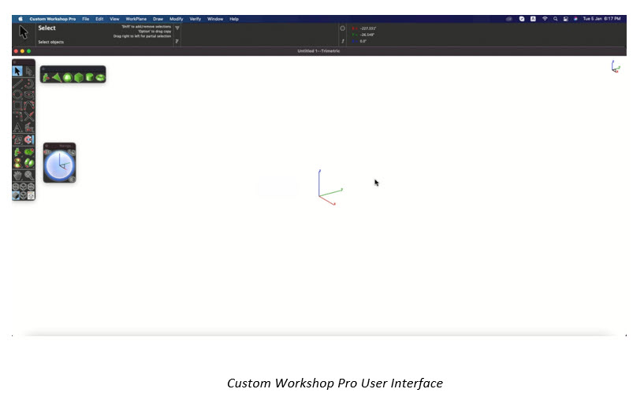The height and width of the screenshot is (400, 644).
Task: Open macOS Spotlight search icon
Action: point(555,19)
